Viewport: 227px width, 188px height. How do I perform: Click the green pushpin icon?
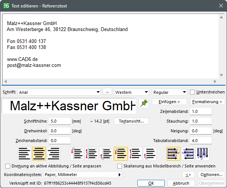[x=144, y=103]
